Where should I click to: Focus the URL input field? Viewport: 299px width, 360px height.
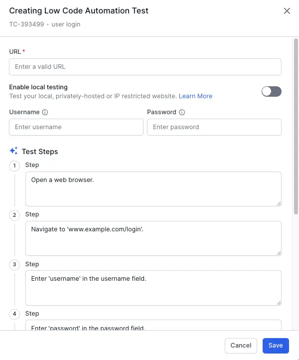(145, 67)
